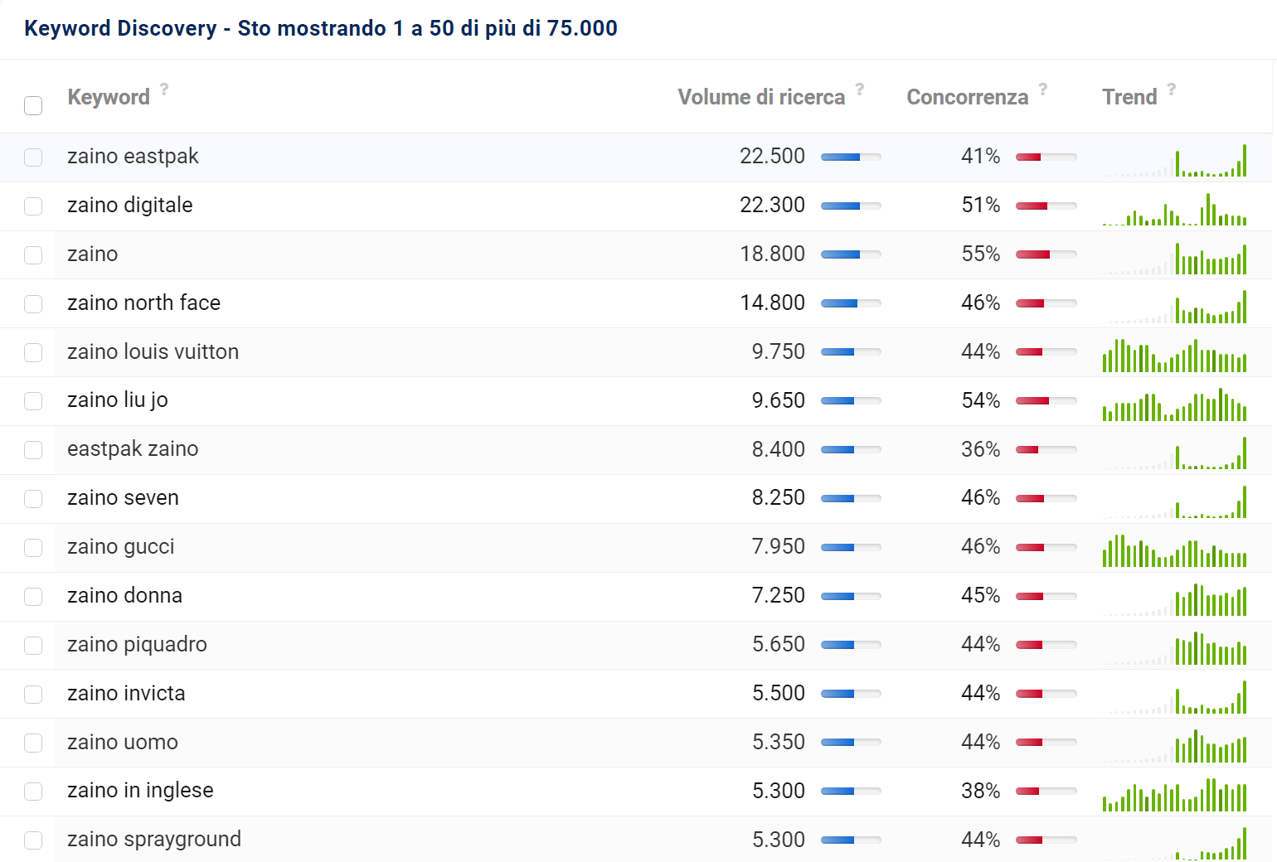Image resolution: width=1277 pixels, height=862 pixels.
Task: Sort by Trend column header
Action: click(x=1129, y=97)
